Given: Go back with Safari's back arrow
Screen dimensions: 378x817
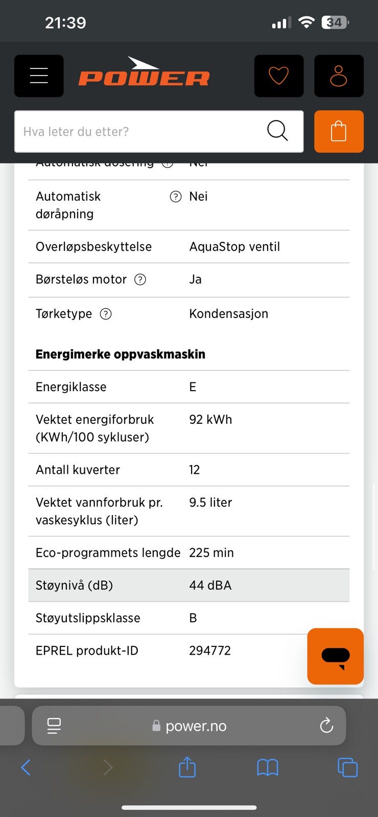Looking at the screenshot, I should (26, 767).
